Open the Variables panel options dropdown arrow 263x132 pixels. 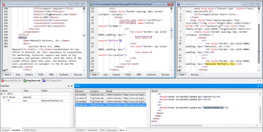[69, 86]
